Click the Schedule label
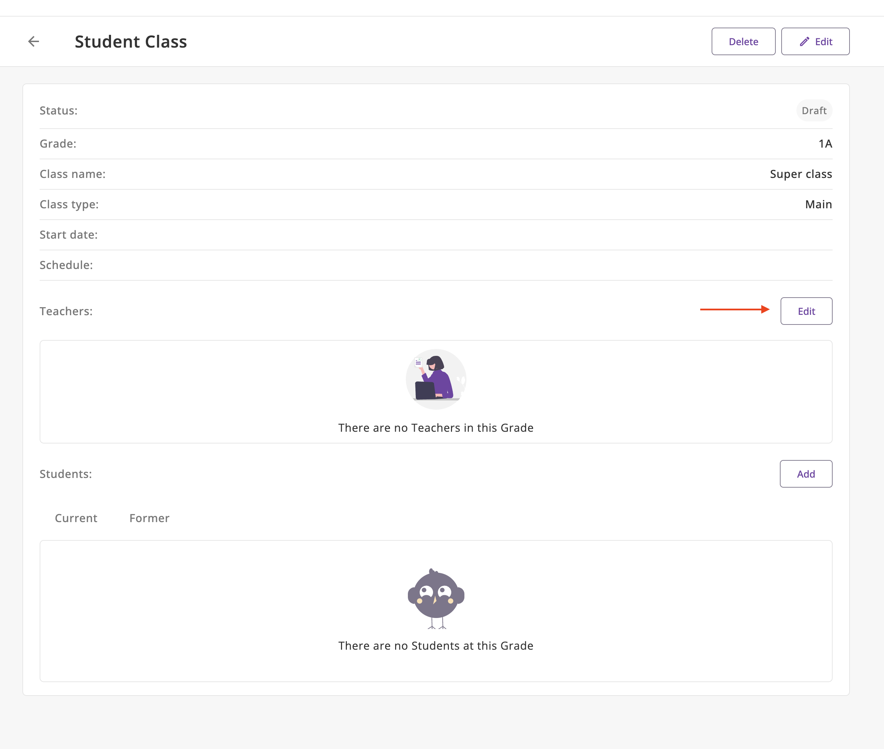 click(x=66, y=265)
